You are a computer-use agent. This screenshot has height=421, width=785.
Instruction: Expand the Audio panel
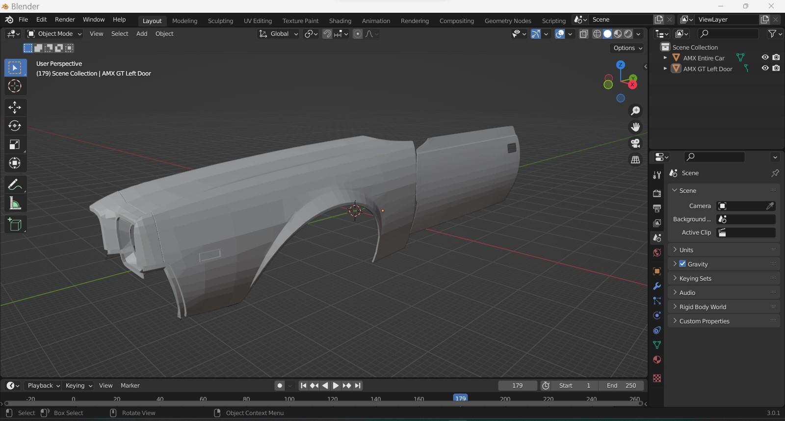pos(724,292)
